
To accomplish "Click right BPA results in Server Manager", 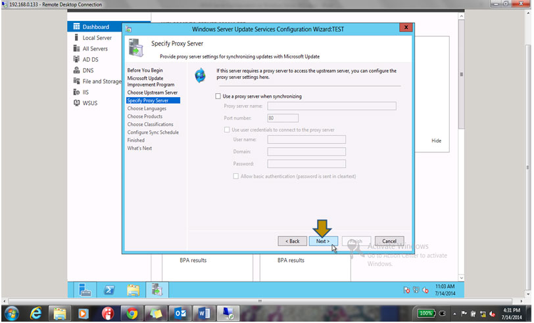I will pos(291,260).
